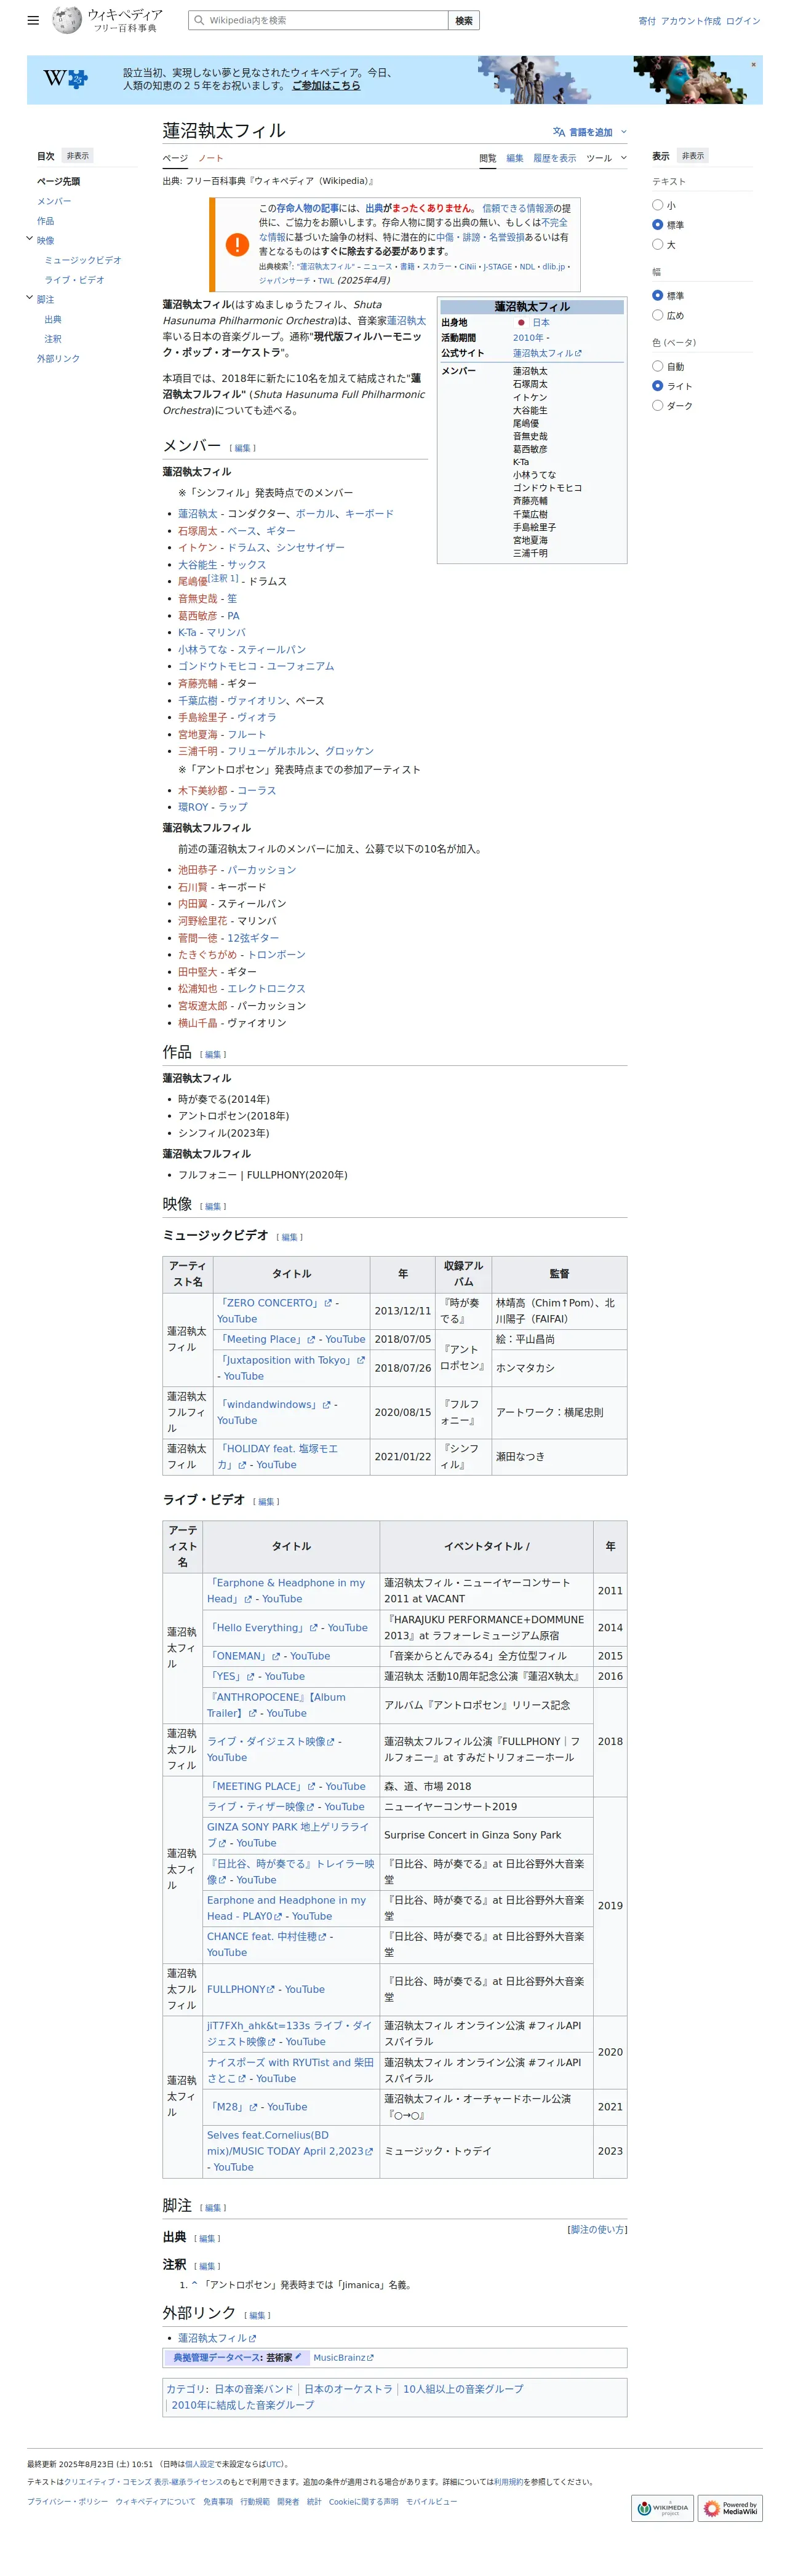The image size is (790, 2576).
Task: Click the Wikimedia project badge
Action: click(x=663, y=2507)
